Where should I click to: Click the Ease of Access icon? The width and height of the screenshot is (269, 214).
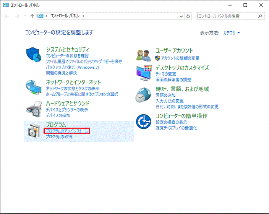pyautogui.click(x=143, y=122)
